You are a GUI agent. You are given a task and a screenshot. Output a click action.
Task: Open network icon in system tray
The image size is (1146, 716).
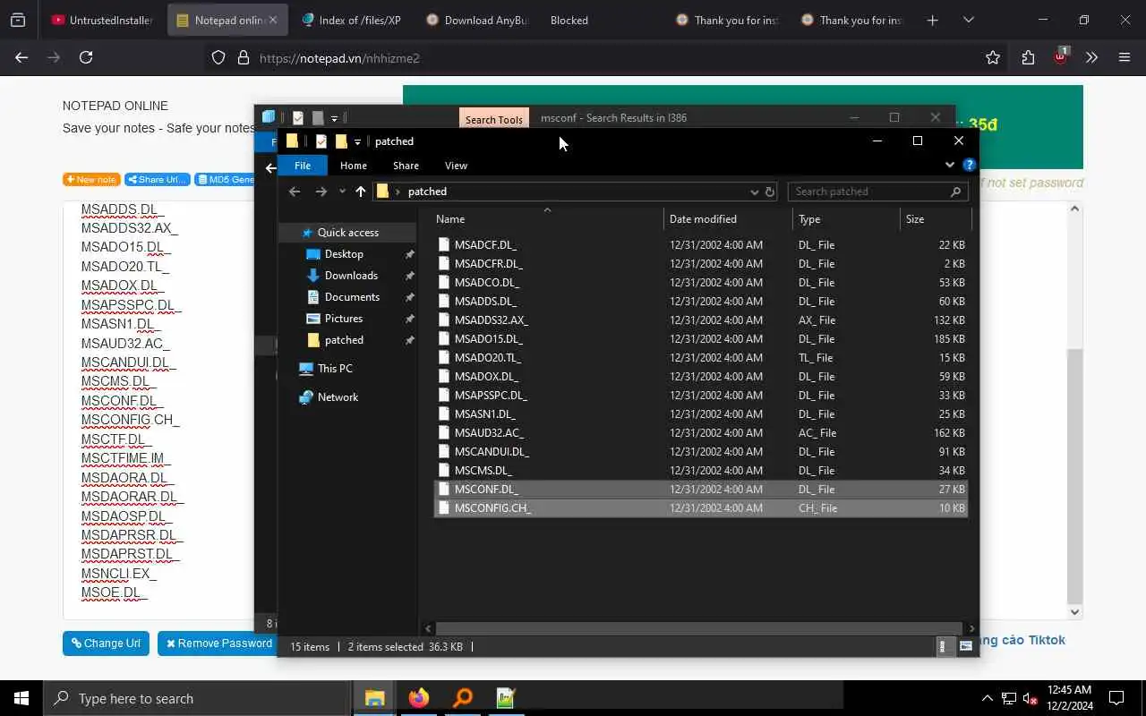coord(1009,698)
